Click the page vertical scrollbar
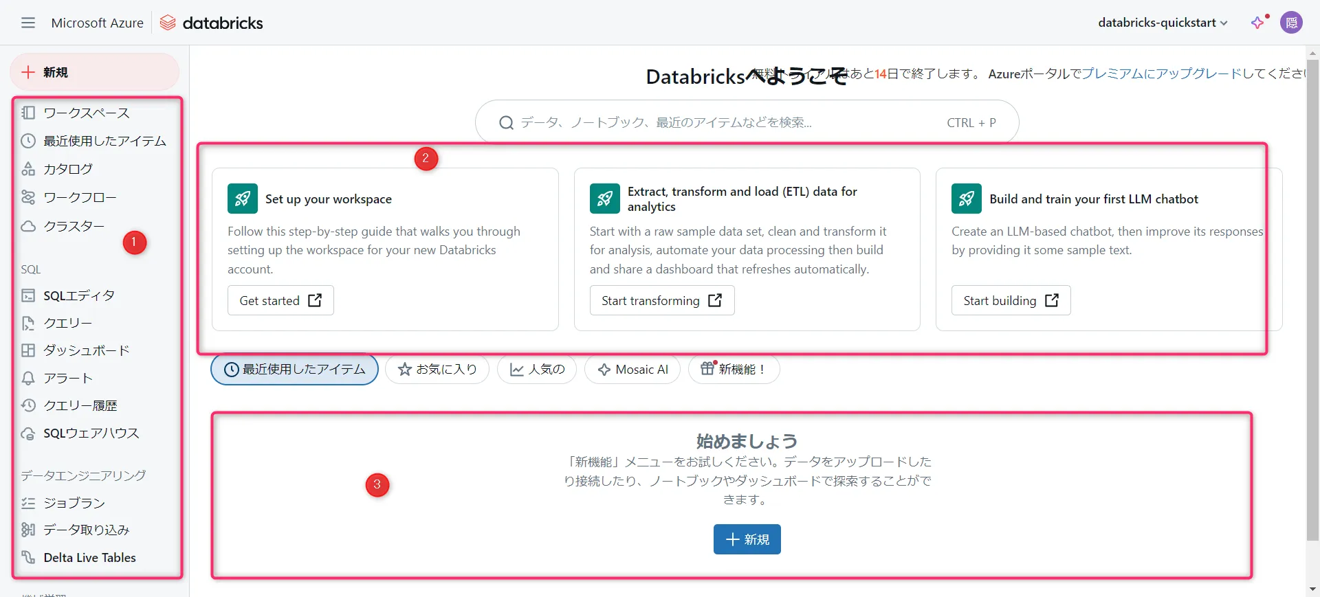Screen dimensions: 1320x597 [1312, 300]
